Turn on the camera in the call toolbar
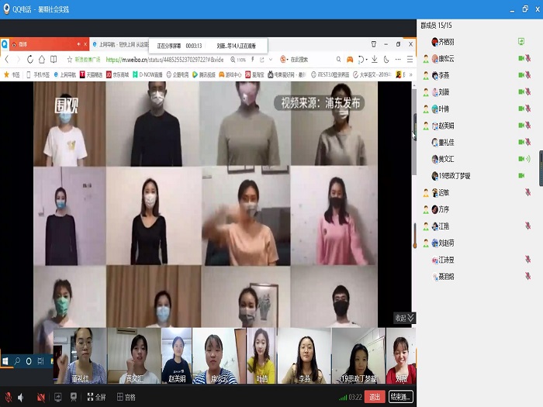This screenshot has height=407, width=543. pos(41,397)
